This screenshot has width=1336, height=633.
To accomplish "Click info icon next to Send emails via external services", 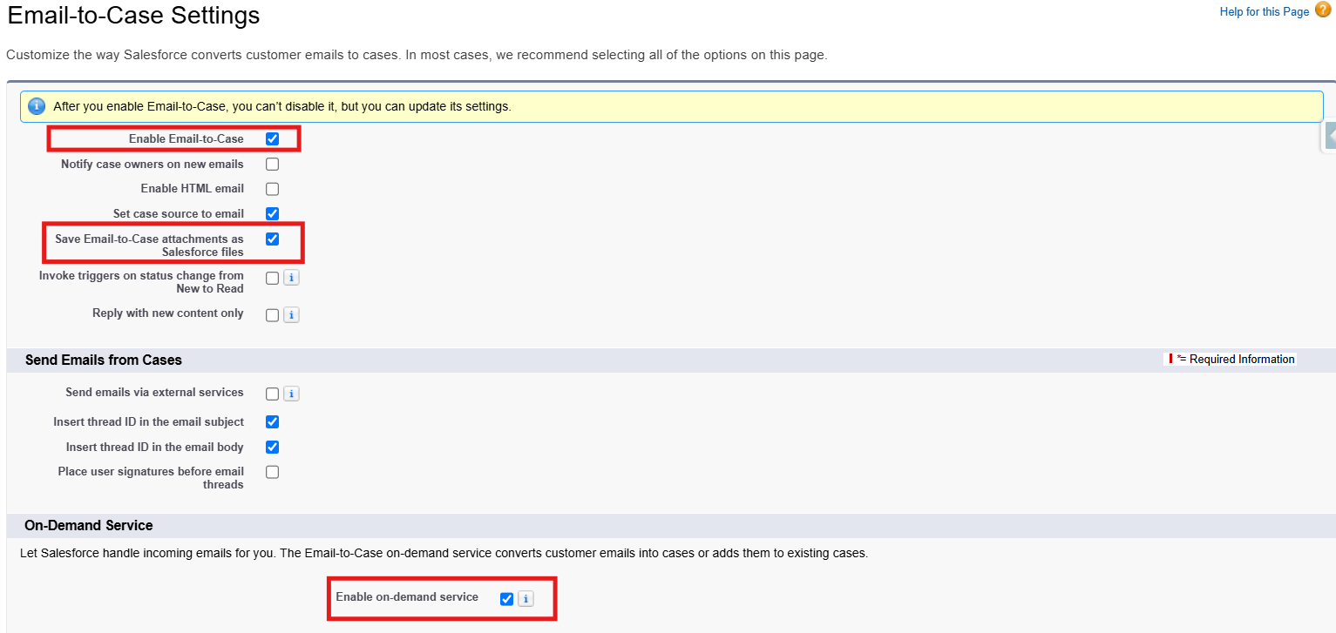I will point(291,393).
